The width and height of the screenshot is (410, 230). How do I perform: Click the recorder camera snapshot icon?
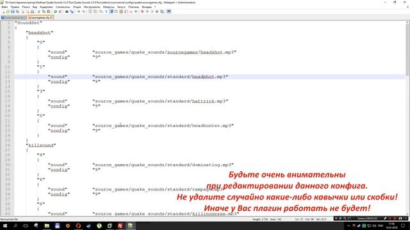[400, 218]
